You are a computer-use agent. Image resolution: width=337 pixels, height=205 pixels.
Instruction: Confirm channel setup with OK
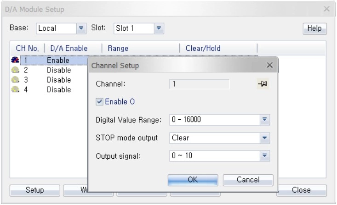[193, 180]
